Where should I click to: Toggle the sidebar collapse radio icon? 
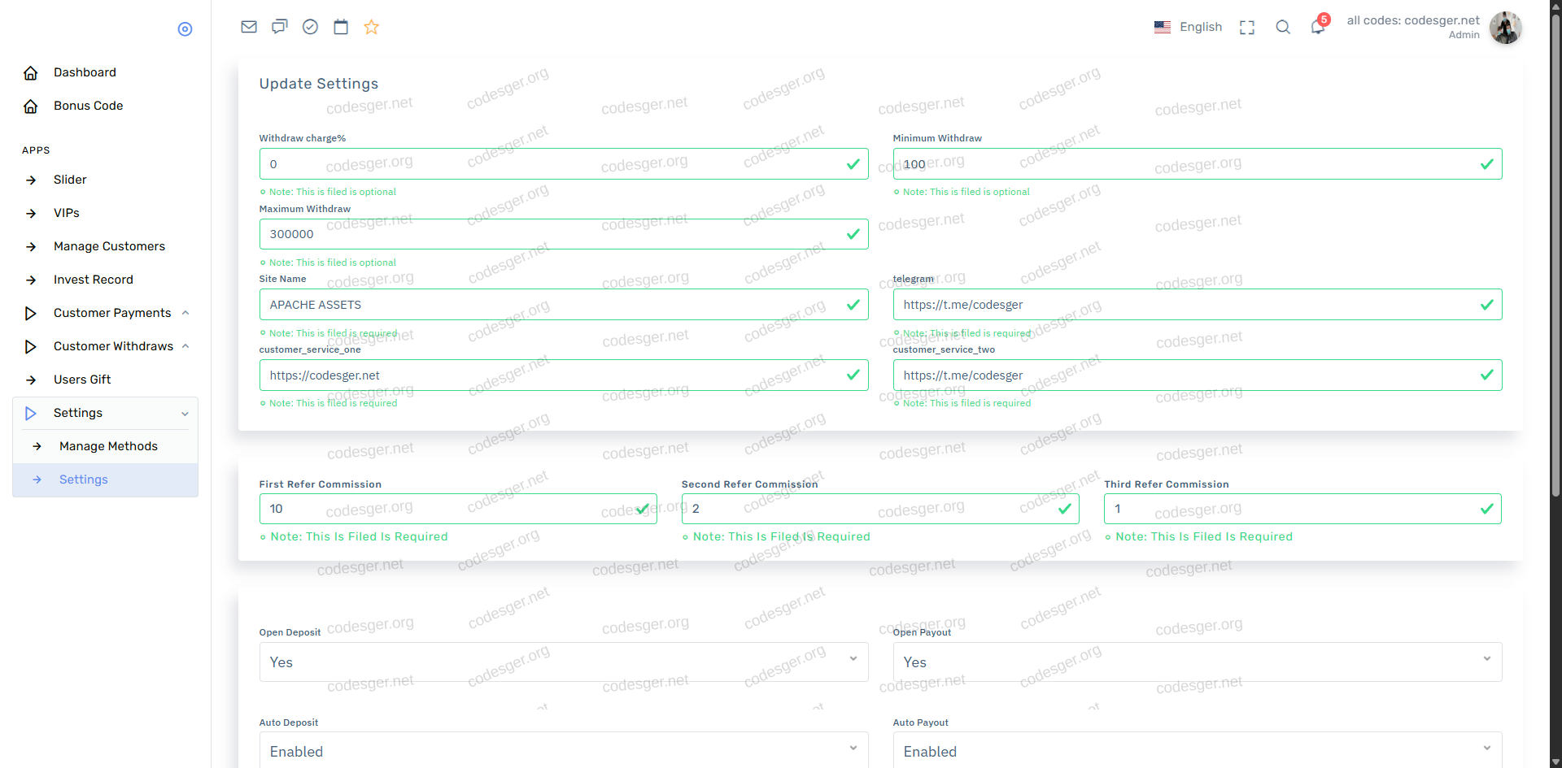(x=185, y=29)
